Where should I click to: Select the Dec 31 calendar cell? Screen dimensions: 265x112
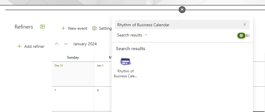tap(73, 74)
